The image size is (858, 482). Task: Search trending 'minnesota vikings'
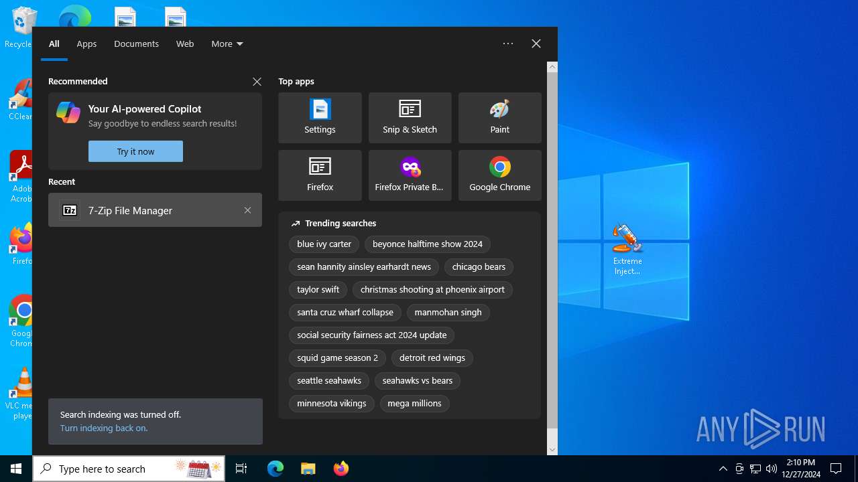[x=332, y=404]
